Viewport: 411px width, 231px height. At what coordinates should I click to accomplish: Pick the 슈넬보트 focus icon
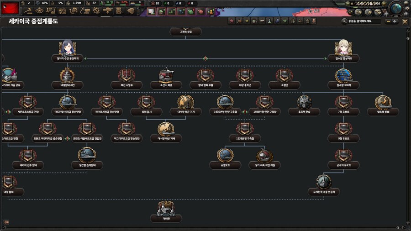coord(225,156)
